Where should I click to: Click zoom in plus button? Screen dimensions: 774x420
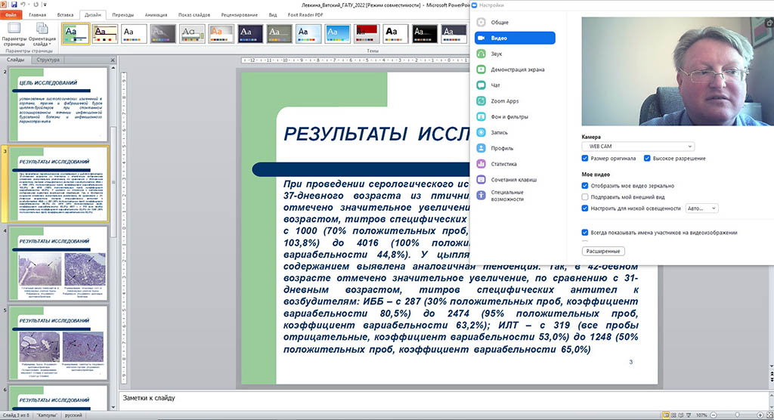[760, 415]
